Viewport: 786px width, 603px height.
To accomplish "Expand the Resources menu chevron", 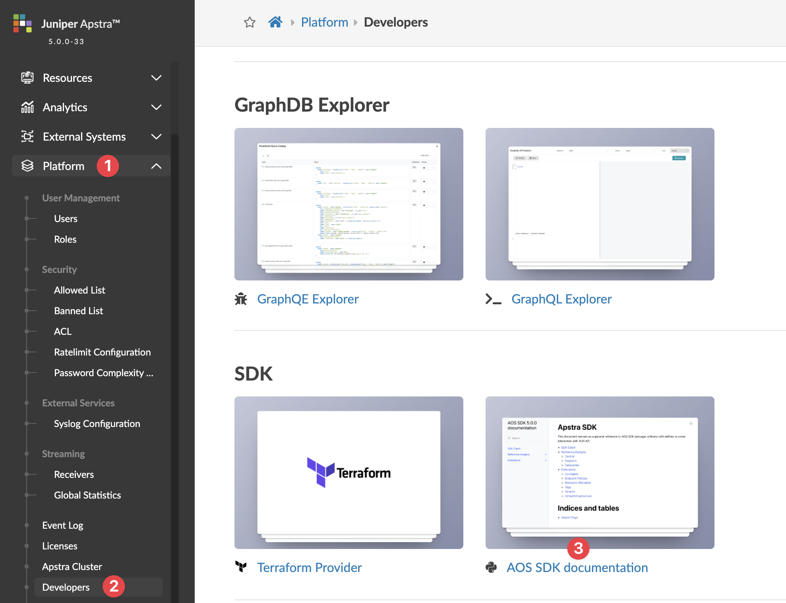I will click(156, 78).
